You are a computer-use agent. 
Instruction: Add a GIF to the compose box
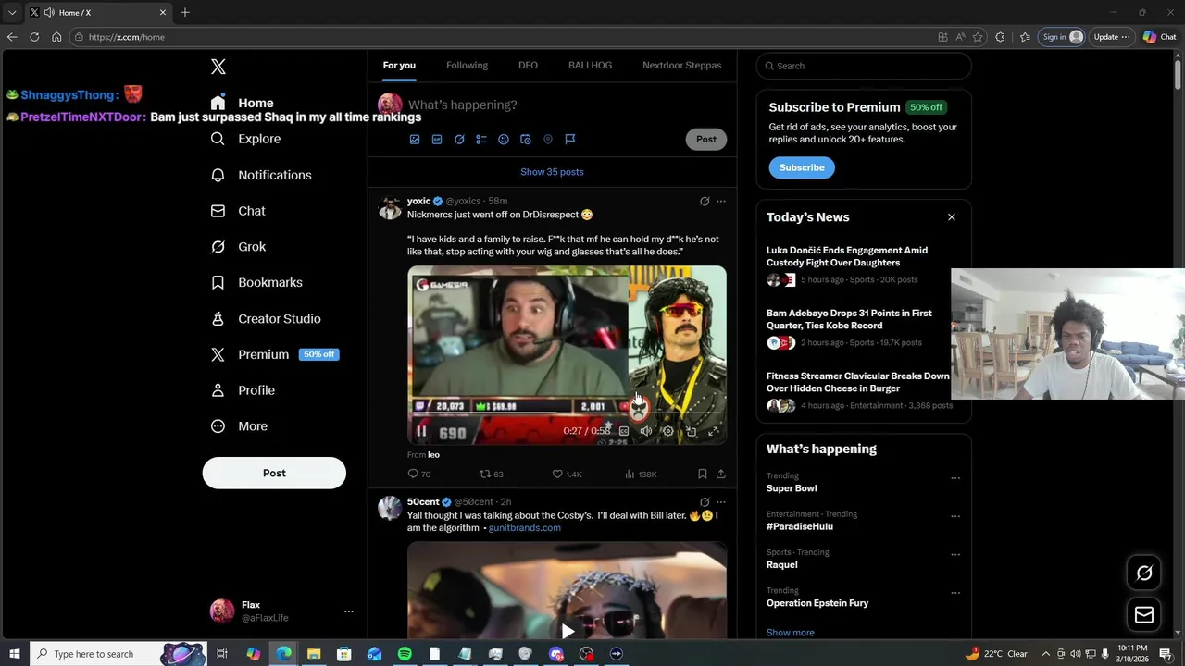[x=437, y=140]
